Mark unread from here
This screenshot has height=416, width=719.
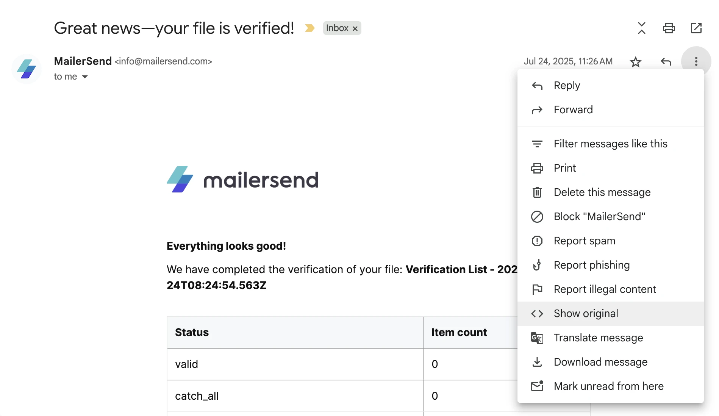click(608, 386)
